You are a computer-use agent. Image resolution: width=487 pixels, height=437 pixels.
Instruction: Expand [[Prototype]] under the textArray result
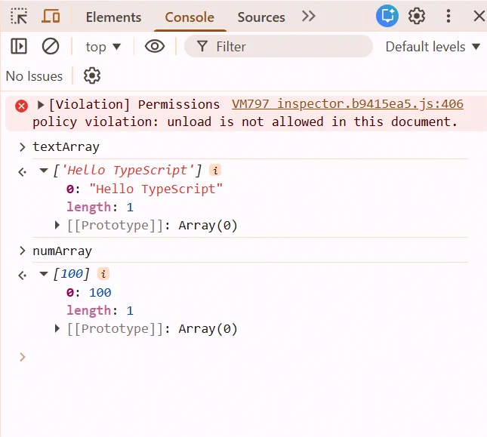57,225
